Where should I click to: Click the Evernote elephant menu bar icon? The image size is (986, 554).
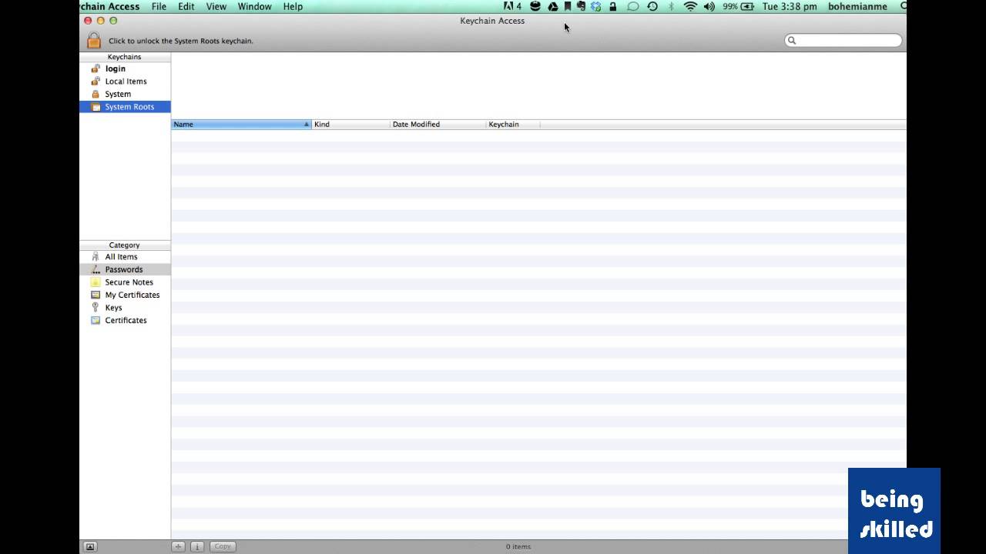581,6
